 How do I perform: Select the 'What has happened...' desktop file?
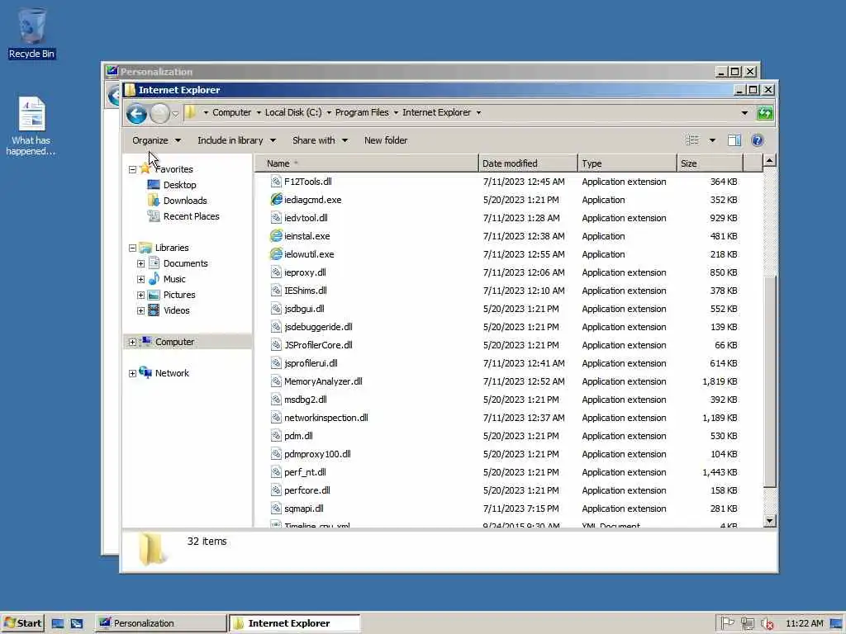(31, 126)
